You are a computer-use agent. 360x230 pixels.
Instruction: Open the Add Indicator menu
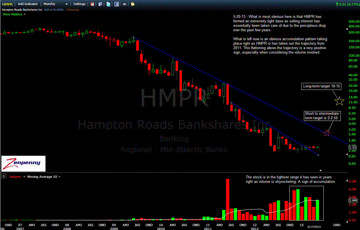(28, 4)
